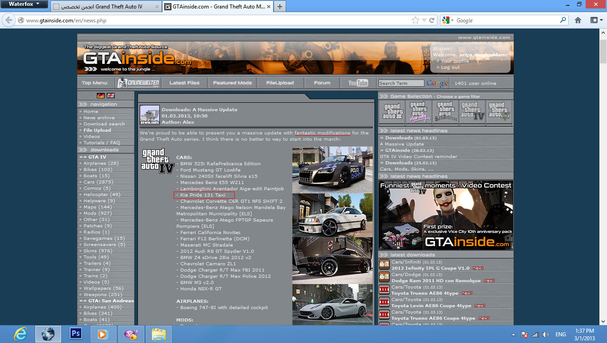
Task: Open File Explorer from the taskbar
Action: click(x=158, y=334)
